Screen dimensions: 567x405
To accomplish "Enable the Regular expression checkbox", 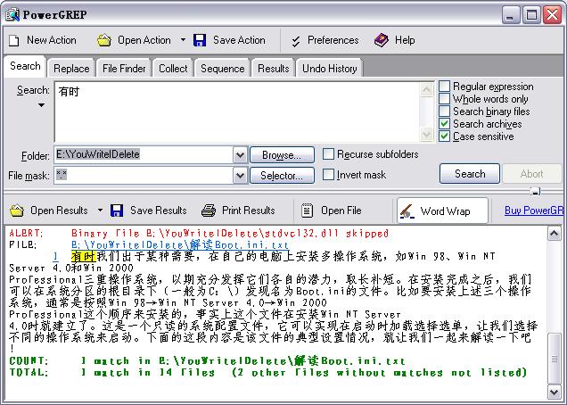I will [444, 87].
